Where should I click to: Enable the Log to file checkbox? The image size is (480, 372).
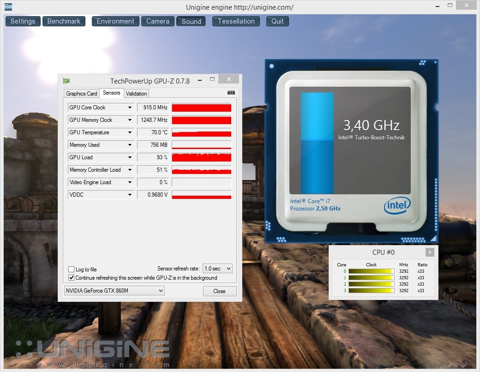72,270
